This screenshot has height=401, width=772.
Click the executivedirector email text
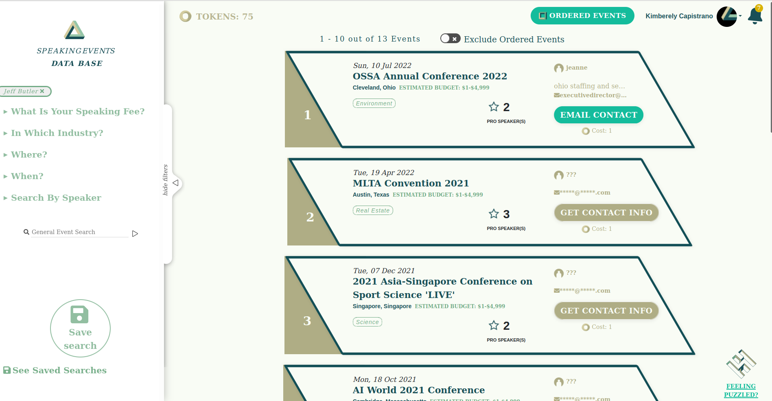[593, 95]
